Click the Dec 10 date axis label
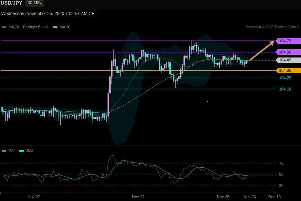This screenshot has height=201, width=301. [274, 197]
